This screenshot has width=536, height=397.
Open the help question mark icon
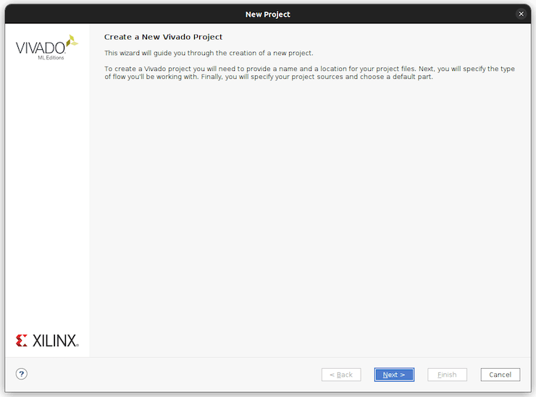pos(21,374)
